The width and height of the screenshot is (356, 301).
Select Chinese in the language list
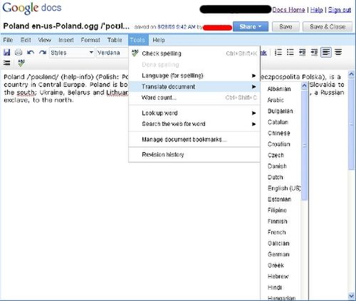(279, 133)
